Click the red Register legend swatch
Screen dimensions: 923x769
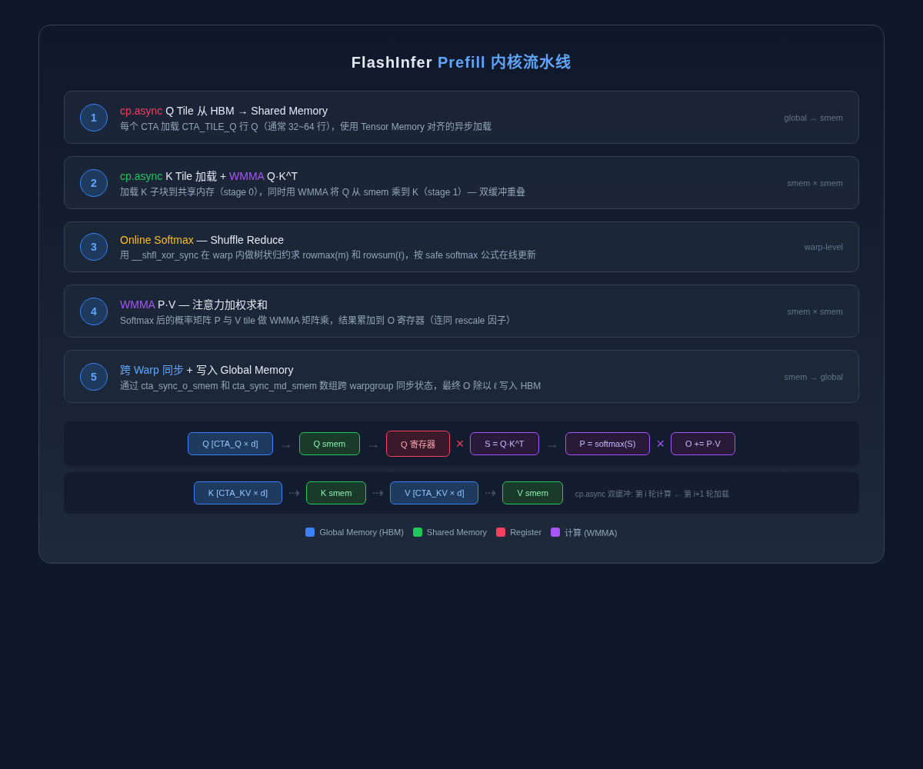click(501, 532)
